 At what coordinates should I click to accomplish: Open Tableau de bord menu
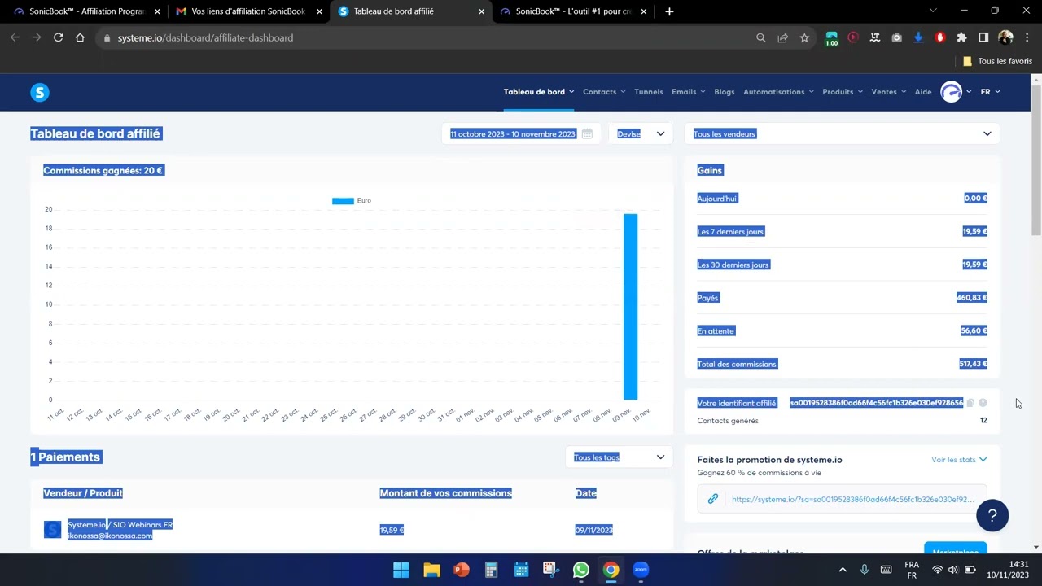point(538,92)
